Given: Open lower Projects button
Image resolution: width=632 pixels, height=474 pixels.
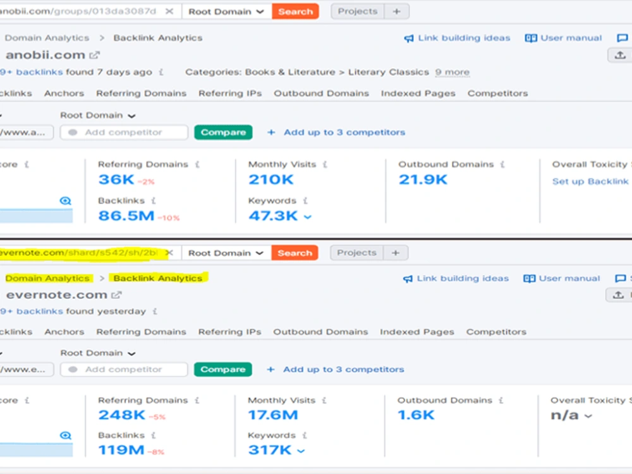Looking at the screenshot, I should 356,253.
